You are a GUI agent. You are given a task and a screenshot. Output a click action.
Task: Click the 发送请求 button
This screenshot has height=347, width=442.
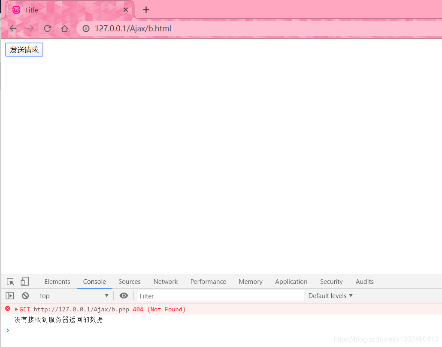pos(24,50)
